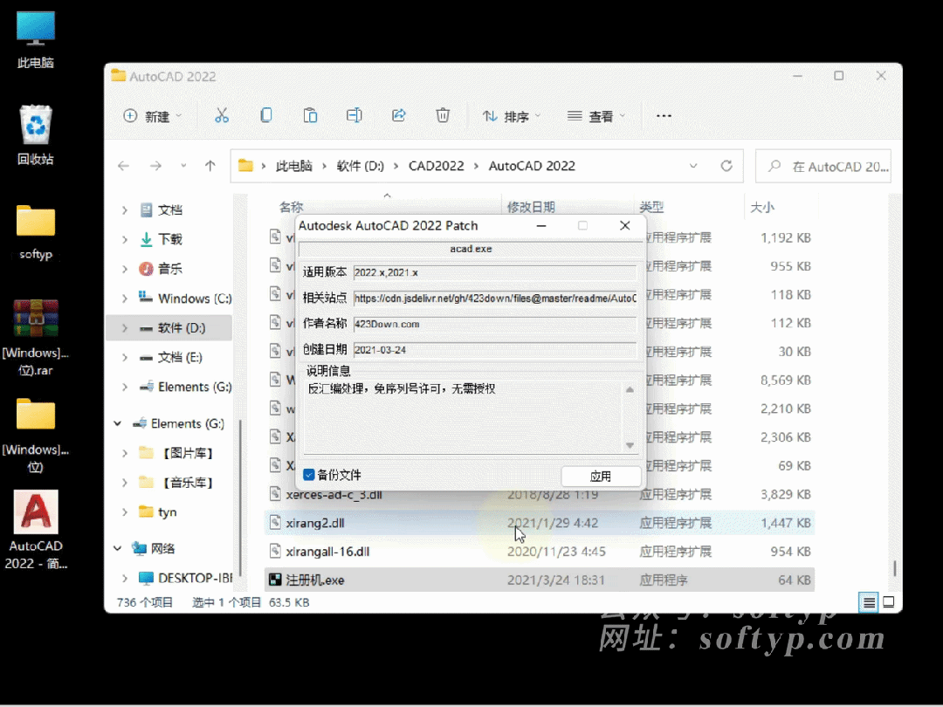This screenshot has height=707, width=943.
Task: Close the AutoCAD 2022 Patch dialog
Action: coord(625,225)
